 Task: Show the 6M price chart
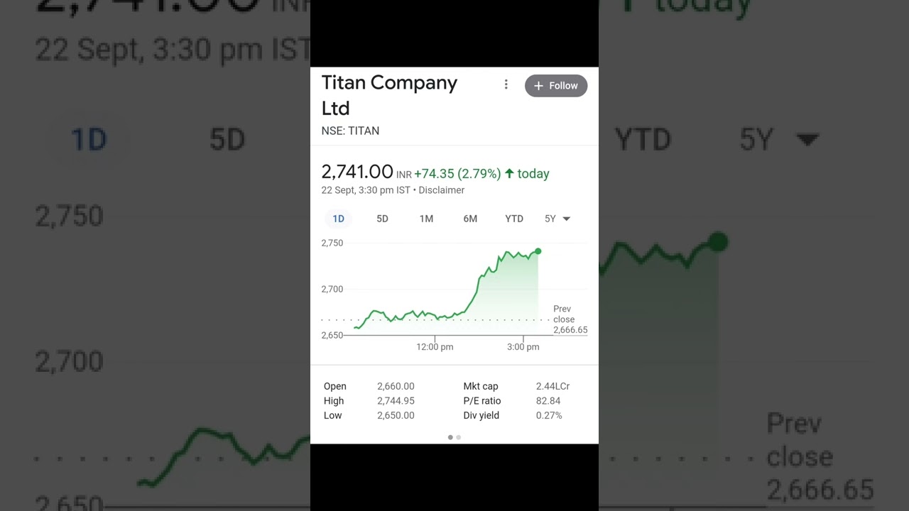coord(470,219)
